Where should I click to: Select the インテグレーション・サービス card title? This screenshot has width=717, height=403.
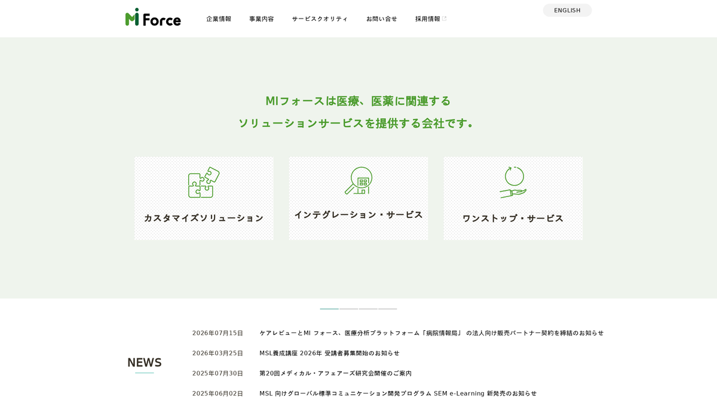[x=358, y=214]
